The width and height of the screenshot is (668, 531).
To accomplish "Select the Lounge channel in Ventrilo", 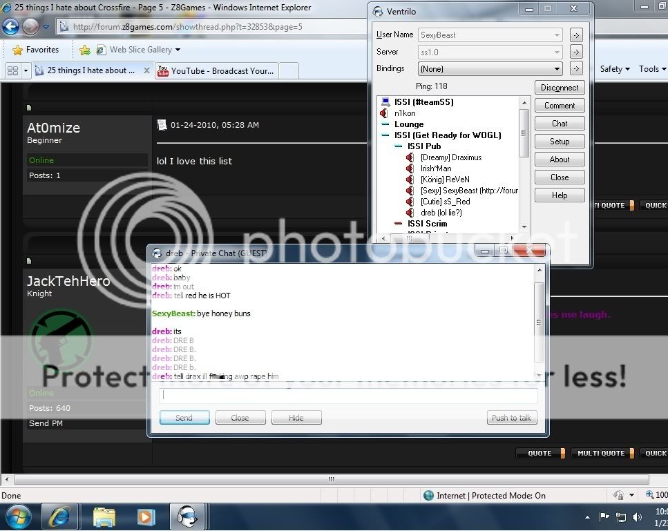I will coord(409,124).
